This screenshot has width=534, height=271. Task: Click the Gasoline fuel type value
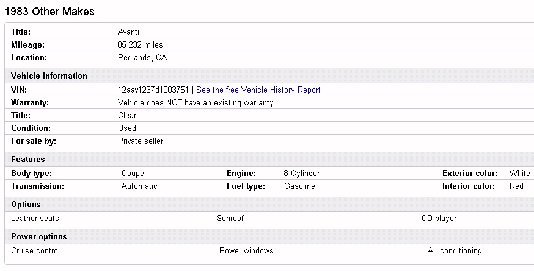[299, 186]
